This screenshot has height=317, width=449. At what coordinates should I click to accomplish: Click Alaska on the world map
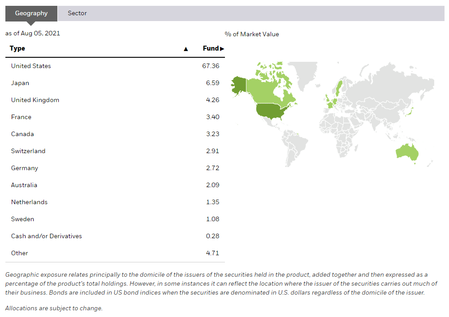[x=239, y=85]
